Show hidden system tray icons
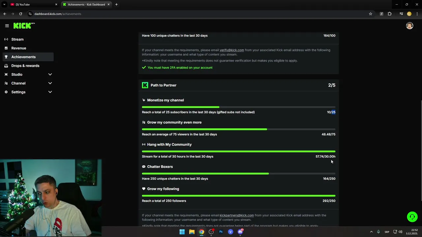The width and height of the screenshot is (422, 237). point(371,232)
